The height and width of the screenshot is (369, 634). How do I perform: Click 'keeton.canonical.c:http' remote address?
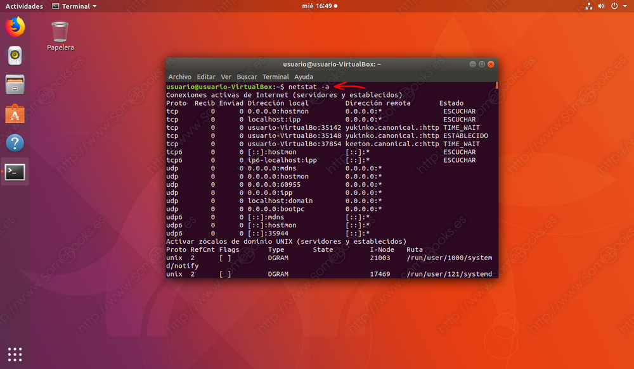pyautogui.click(x=392, y=144)
